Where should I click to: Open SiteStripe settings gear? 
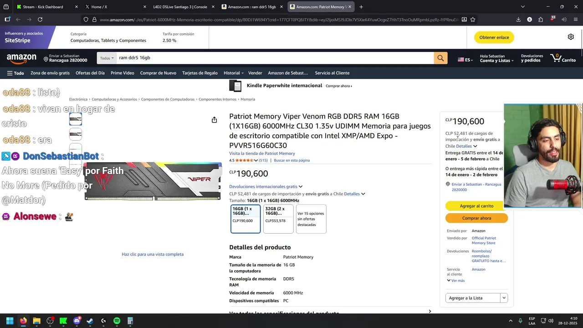tap(571, 37)
